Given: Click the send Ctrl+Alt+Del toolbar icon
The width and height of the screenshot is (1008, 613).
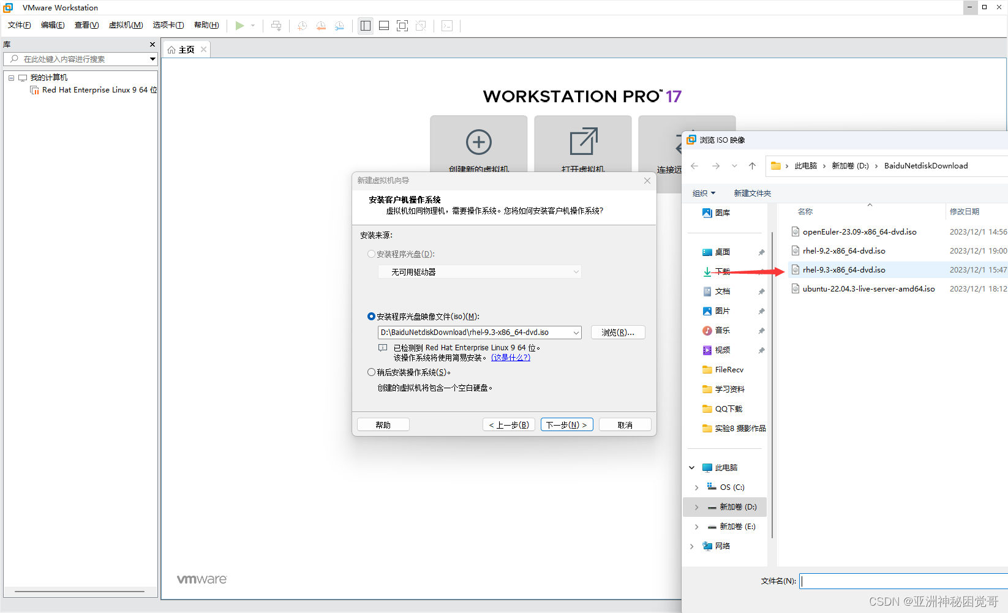Looking at the screenshot, I should click(x=276, y=26).
